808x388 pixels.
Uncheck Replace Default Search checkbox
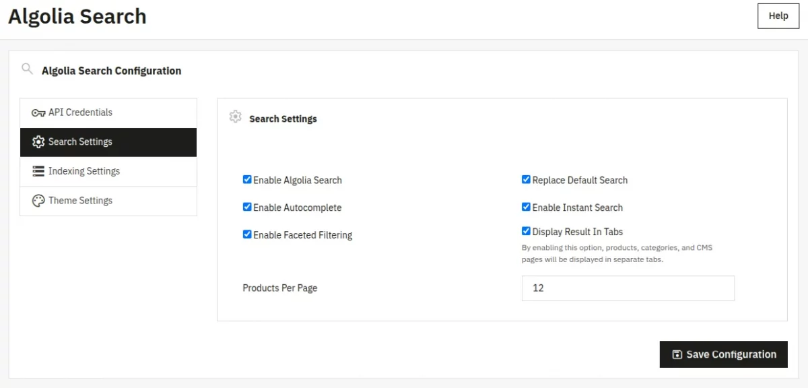(526, 180)
